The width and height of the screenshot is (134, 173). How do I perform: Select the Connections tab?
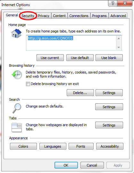(x=79, y=16)
